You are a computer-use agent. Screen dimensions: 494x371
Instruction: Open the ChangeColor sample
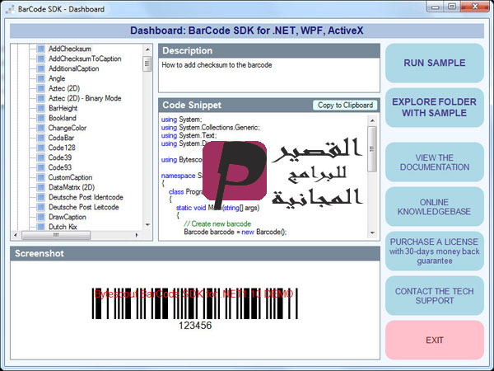68,128
